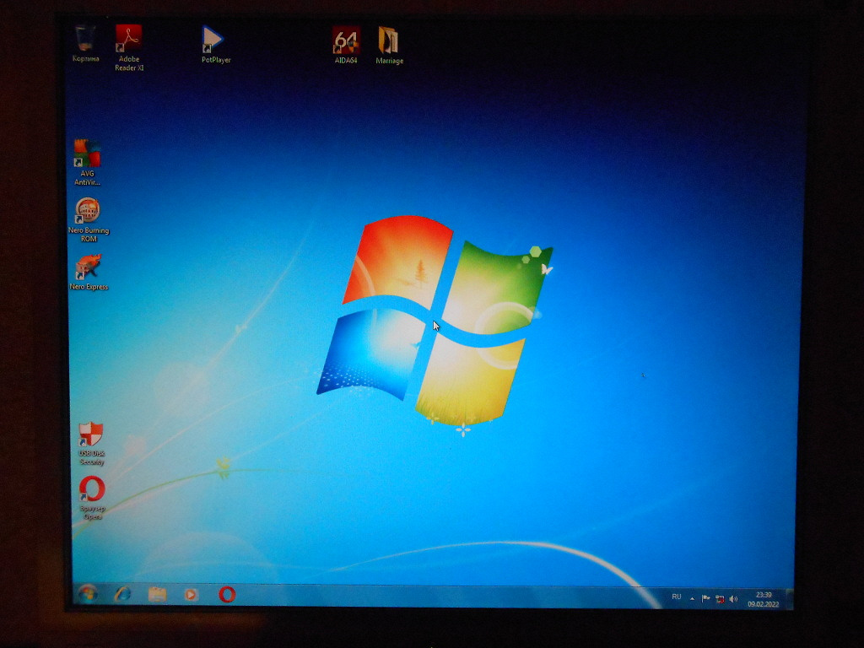This screenshot has width=864, height=648.
Task: Open the Windows Start menu orb
Action: tap(88, 593)
